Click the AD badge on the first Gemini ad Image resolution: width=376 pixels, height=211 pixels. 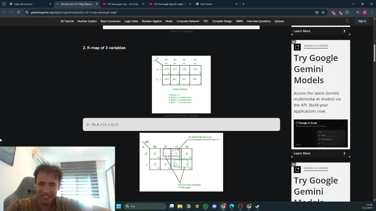point(293,42)
